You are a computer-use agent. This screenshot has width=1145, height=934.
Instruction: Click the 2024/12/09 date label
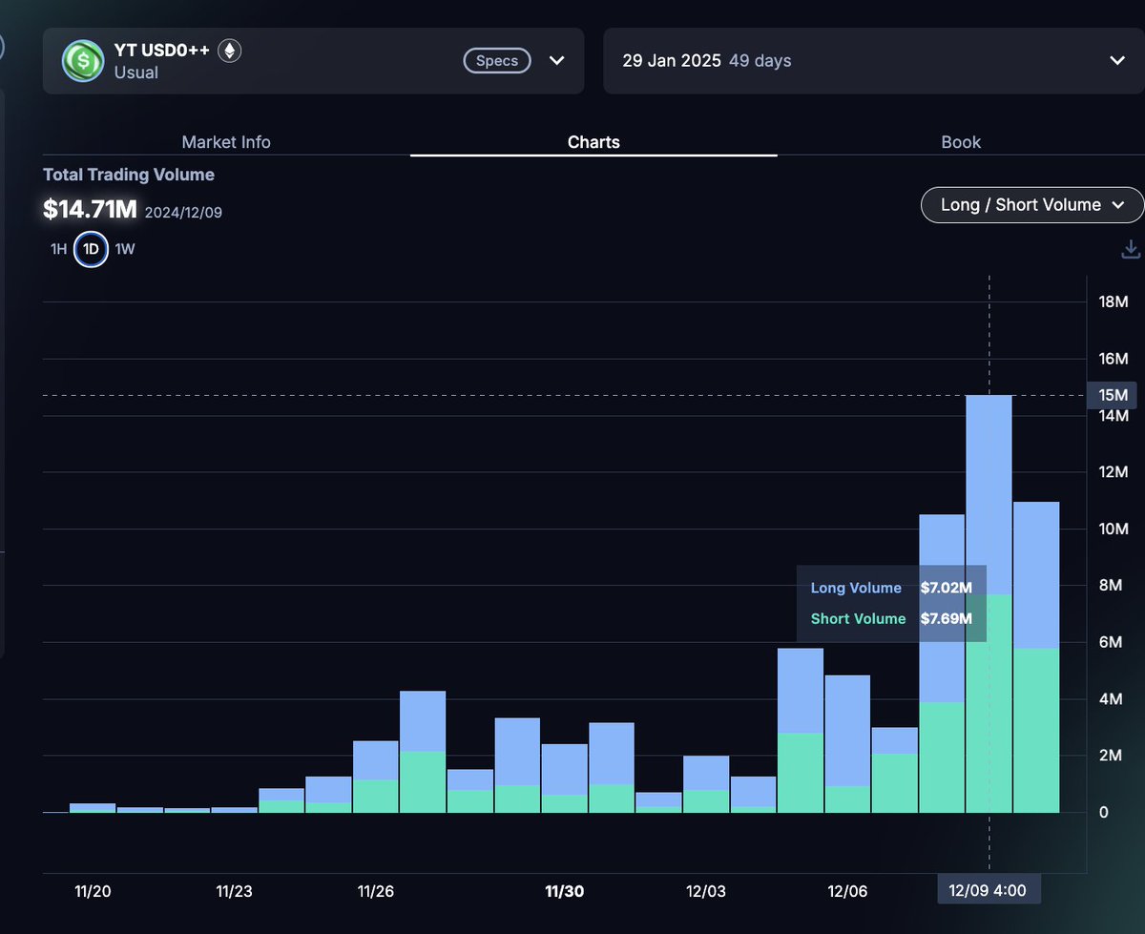tap(183, 212)
